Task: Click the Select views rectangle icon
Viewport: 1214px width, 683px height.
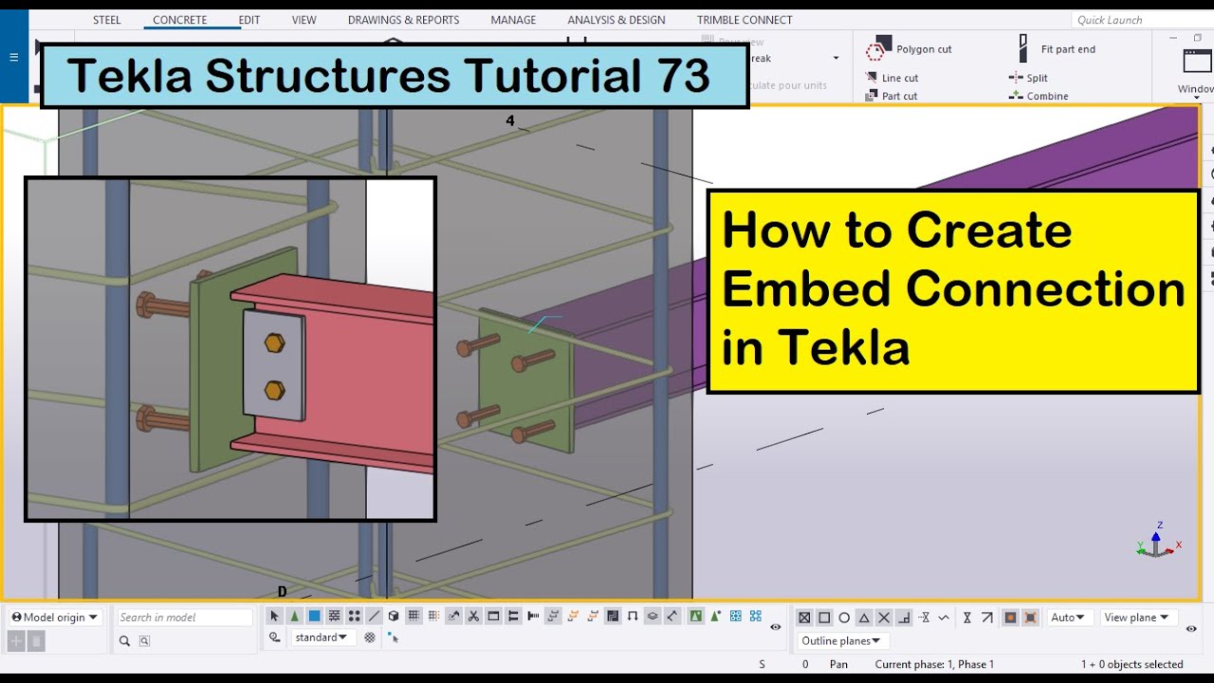Action: pos(493,617)
